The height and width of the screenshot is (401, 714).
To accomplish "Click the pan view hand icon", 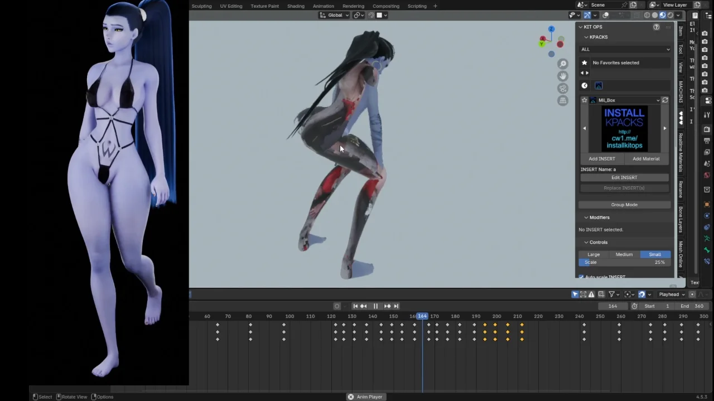I will (563, 76).
